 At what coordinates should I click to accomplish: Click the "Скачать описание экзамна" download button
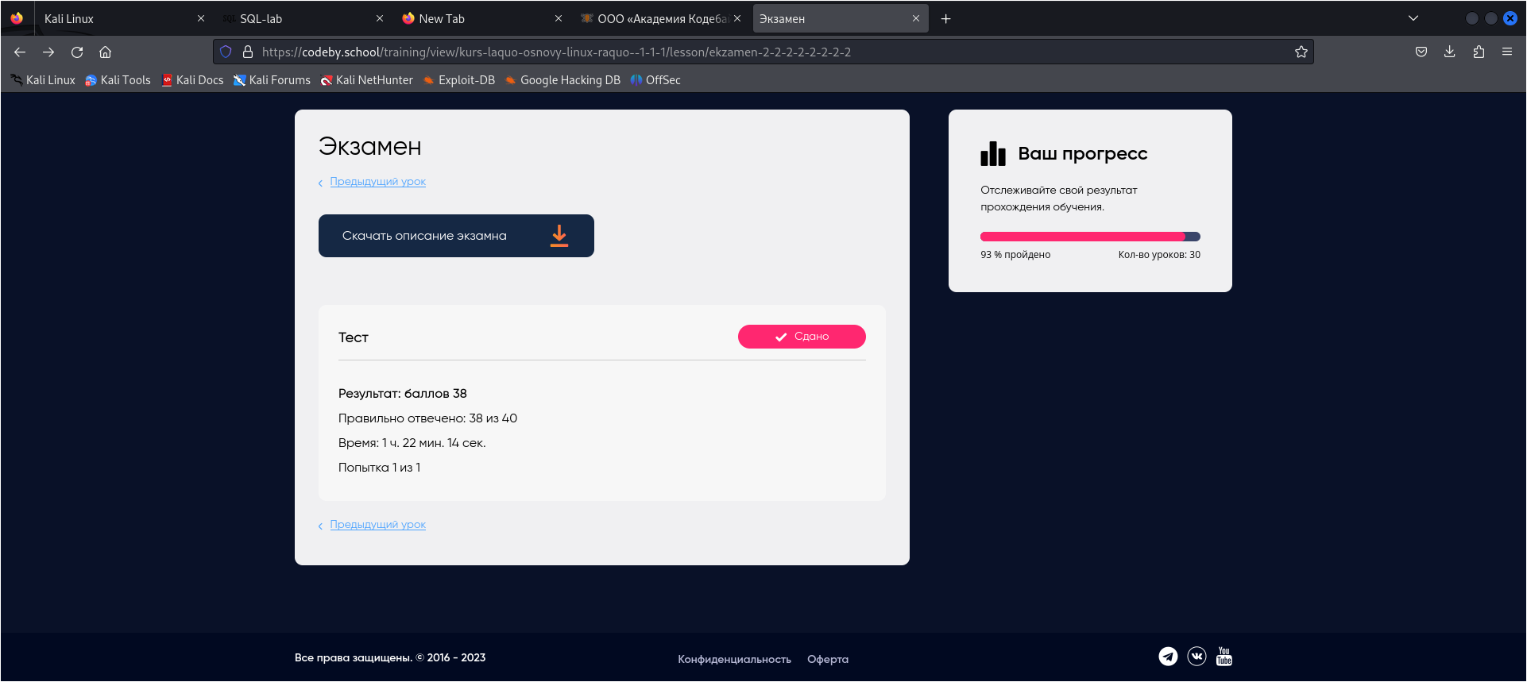click(456, 236)
